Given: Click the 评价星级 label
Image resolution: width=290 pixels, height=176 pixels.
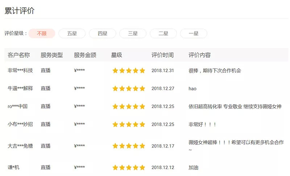Looking at the screenshot, I should [x=16, y=33].
